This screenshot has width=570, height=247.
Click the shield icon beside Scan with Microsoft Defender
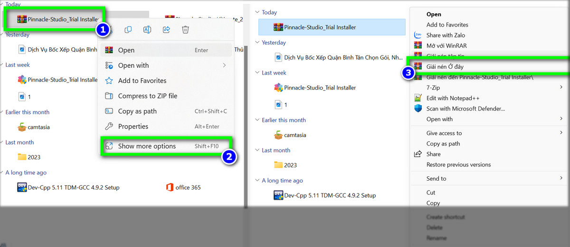point(418,109)
